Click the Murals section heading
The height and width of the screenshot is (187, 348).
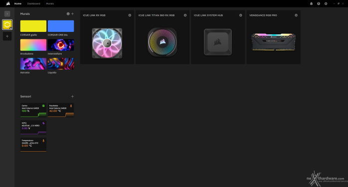pos(25,14)
